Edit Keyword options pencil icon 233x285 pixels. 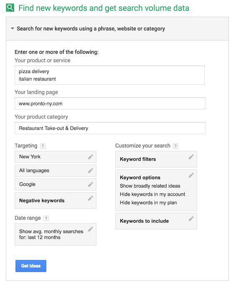pyautogui.click(x=191, y=175)
